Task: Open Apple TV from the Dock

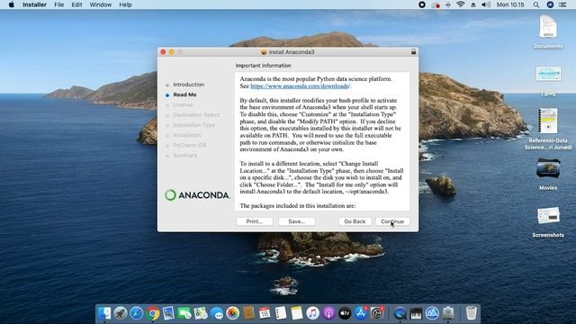Action: click(345, 313)
